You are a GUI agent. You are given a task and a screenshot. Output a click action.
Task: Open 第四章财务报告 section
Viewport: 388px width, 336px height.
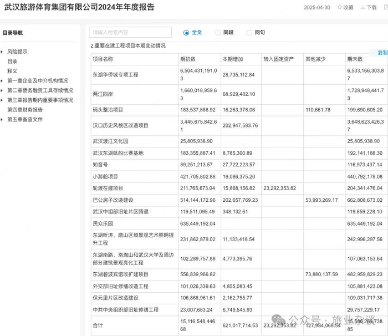(x=25, y=110)
